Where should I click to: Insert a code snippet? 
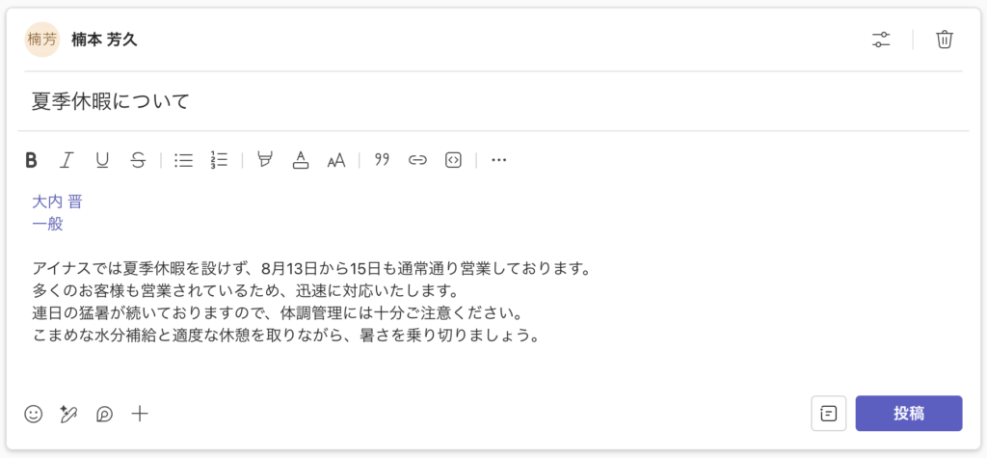453,160
